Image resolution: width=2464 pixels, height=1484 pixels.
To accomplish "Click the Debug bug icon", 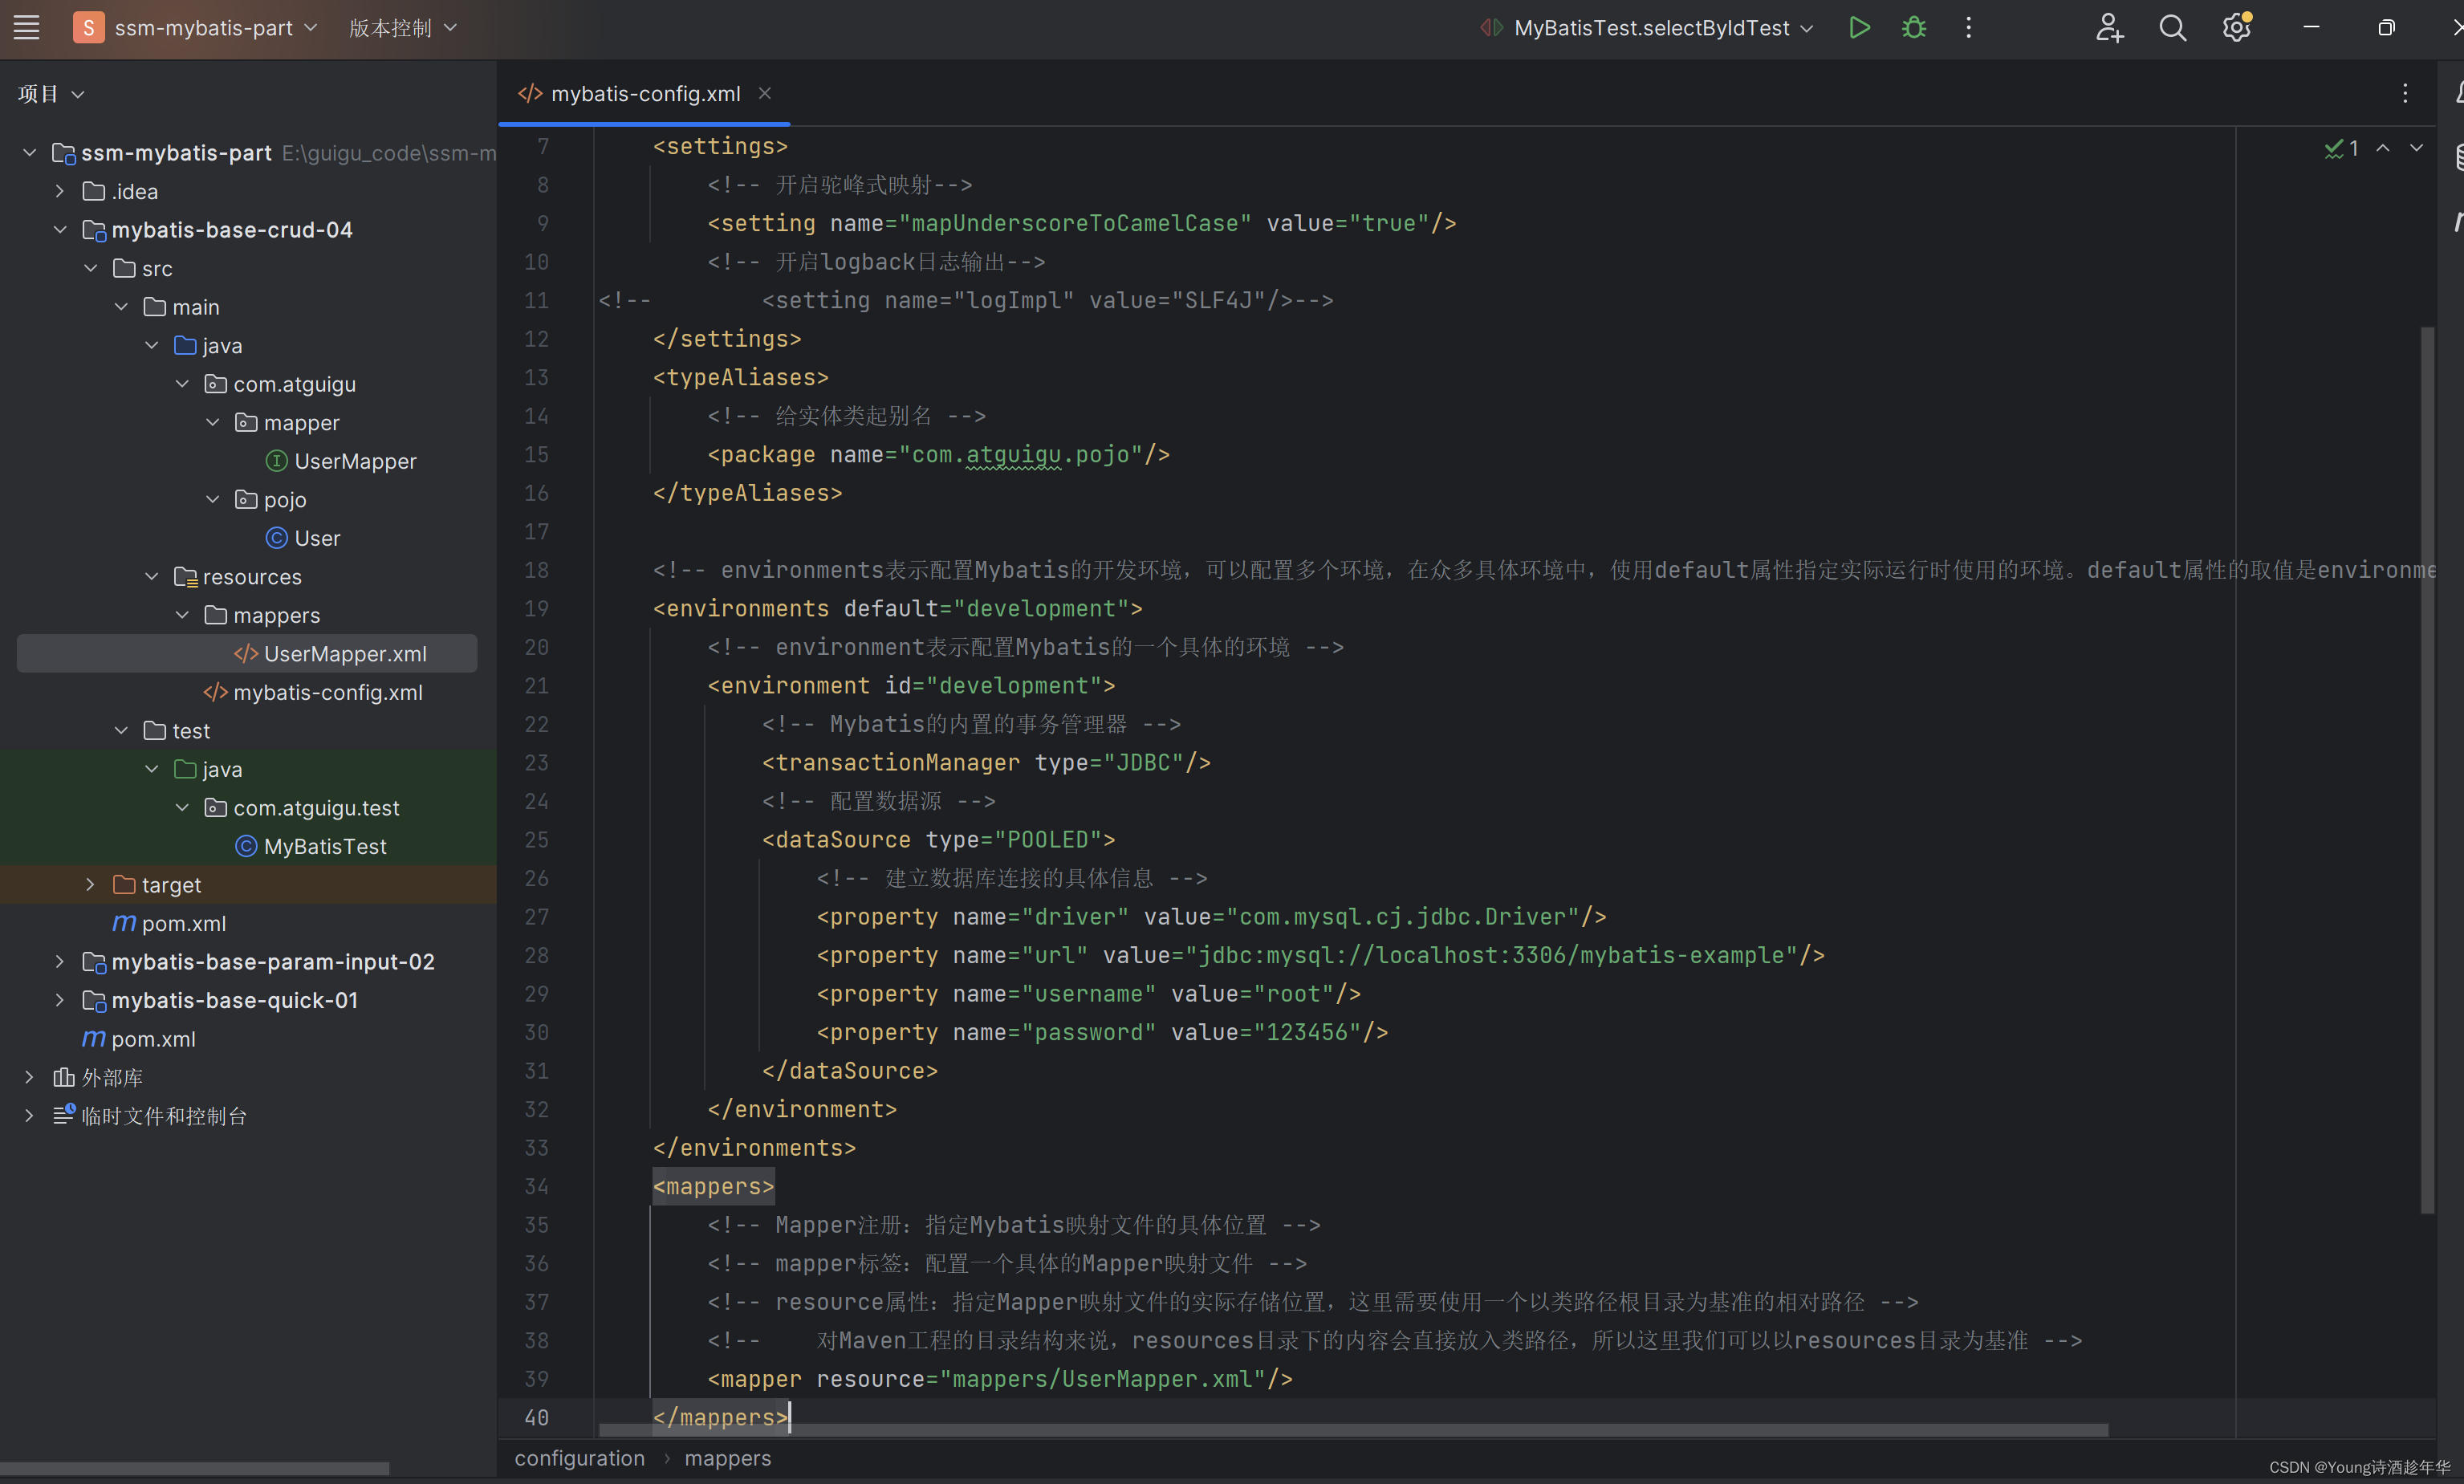I will [x=1914, y=28].
